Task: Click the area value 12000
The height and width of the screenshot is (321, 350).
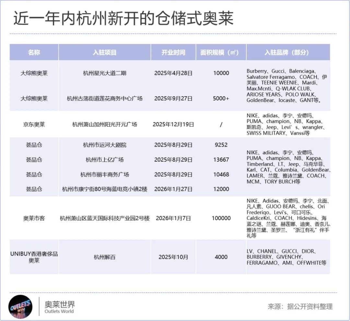Action: [221, 189]
